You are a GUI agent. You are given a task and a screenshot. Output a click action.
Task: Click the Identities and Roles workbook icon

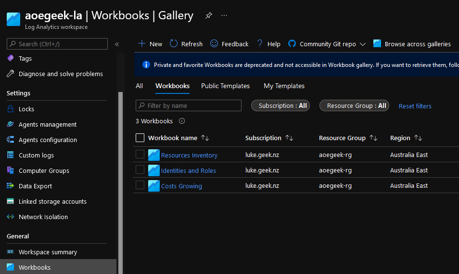point(153,170)
